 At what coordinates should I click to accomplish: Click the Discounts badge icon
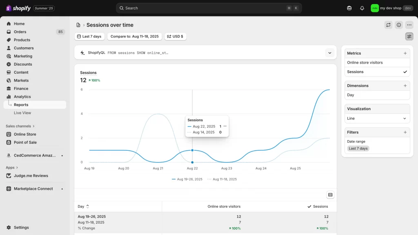click(x=9, y=64)
